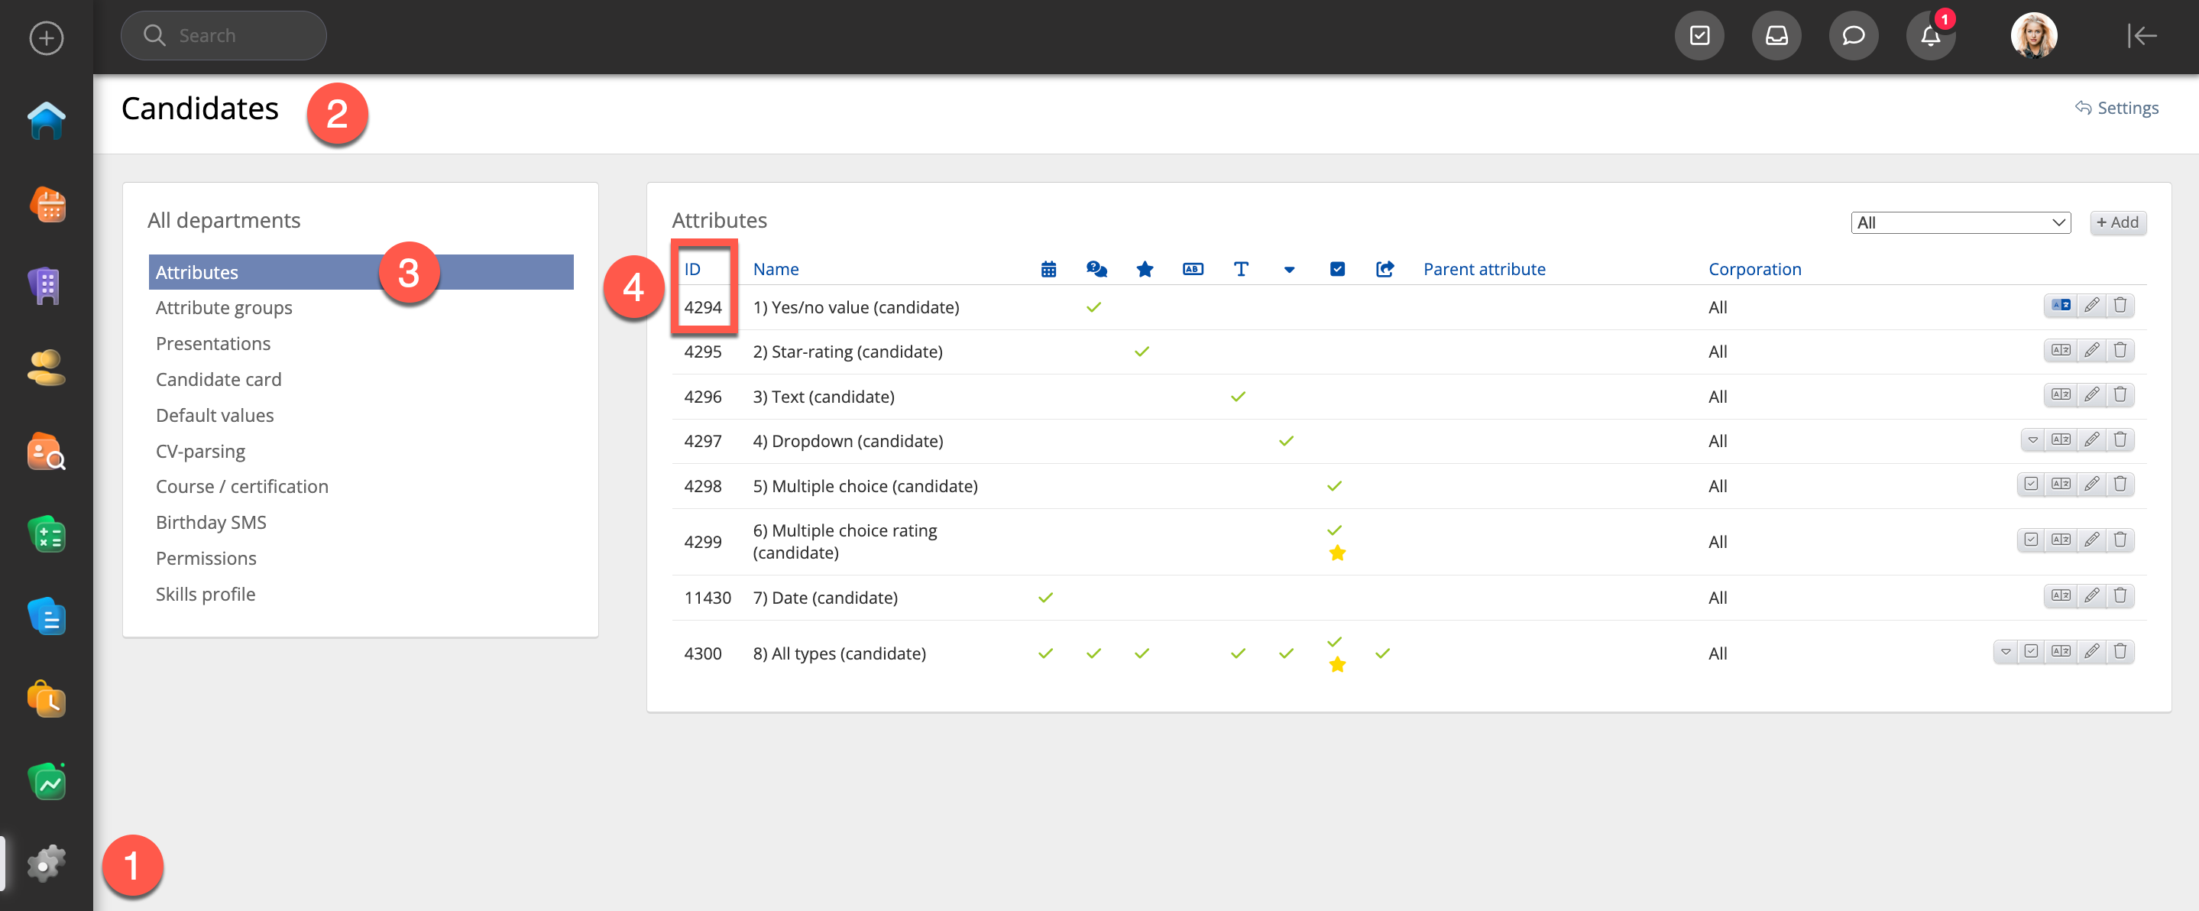Open translation for Yes/no value (candidate)

pos(2060,306)
